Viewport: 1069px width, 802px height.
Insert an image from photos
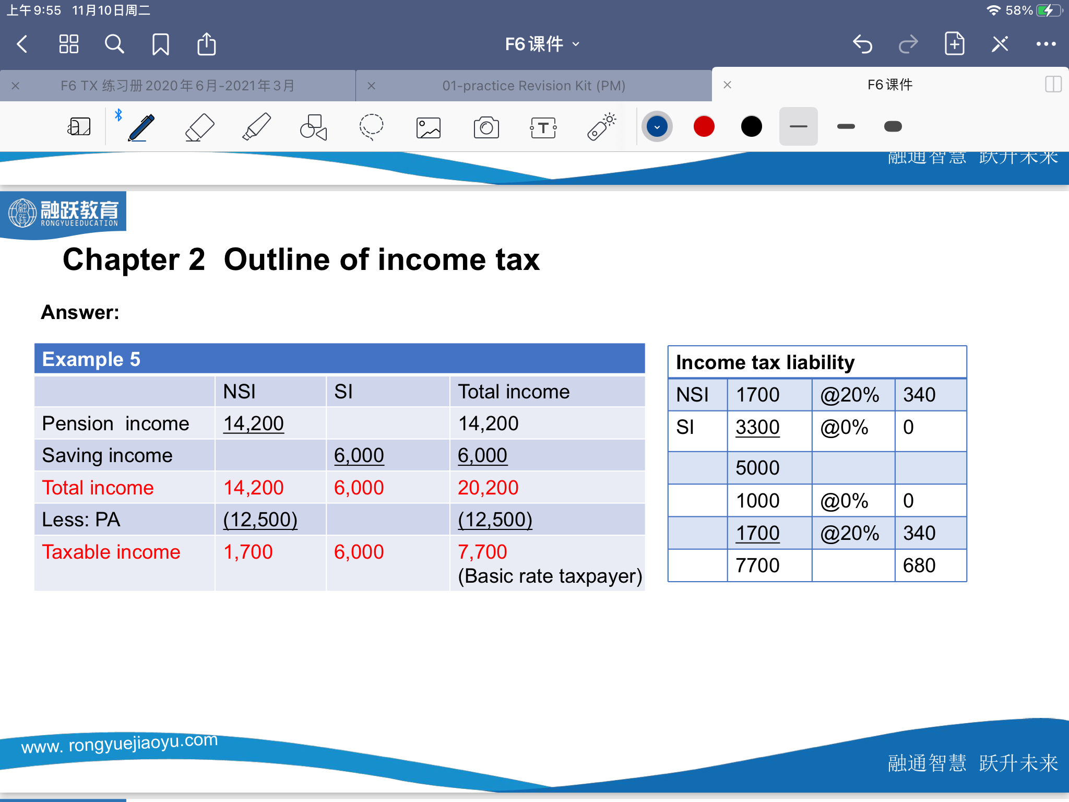click(429, 127)
